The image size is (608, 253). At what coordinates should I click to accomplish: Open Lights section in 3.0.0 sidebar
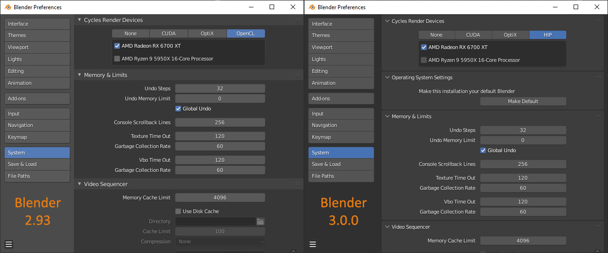pos(341,59)
